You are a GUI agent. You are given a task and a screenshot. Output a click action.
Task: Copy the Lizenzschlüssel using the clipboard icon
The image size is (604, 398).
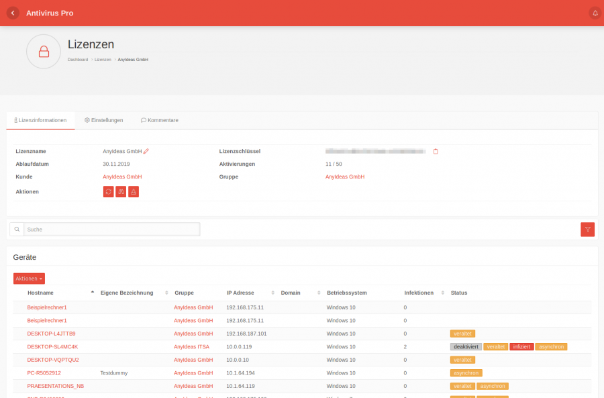(435, 151)
